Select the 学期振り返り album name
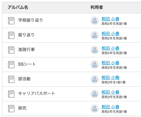The height and width of the screenshot is (117, 141). (x=30, y=20)
